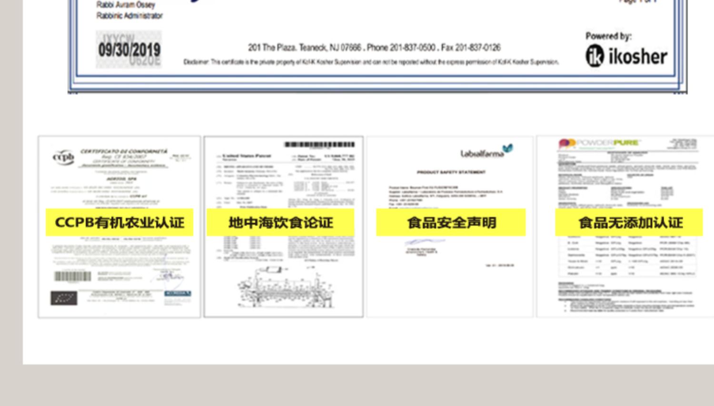The width and height of the screenshot is (714, 406).
Task: Open the 食品无添加认证 PowderPure document thumbnail
Action: (625, 227)
